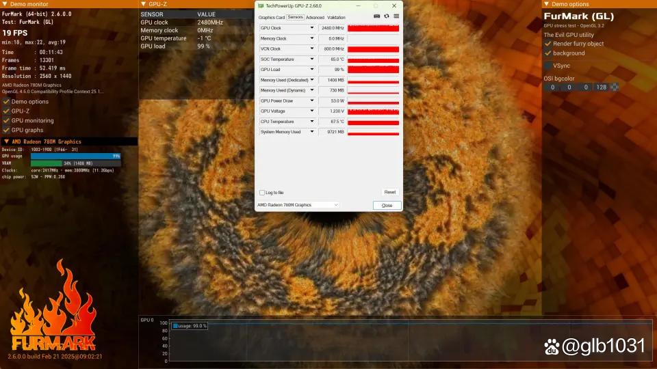Toggle the Demo options checkbox in Demo monitor
The width and height of the screenshot is (657, 369).
click(x=6, y=102)
